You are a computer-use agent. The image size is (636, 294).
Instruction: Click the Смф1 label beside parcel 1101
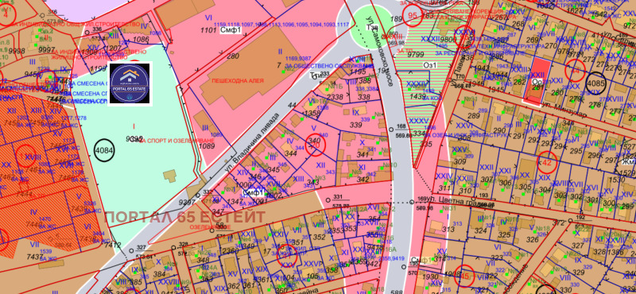(230, 30)
